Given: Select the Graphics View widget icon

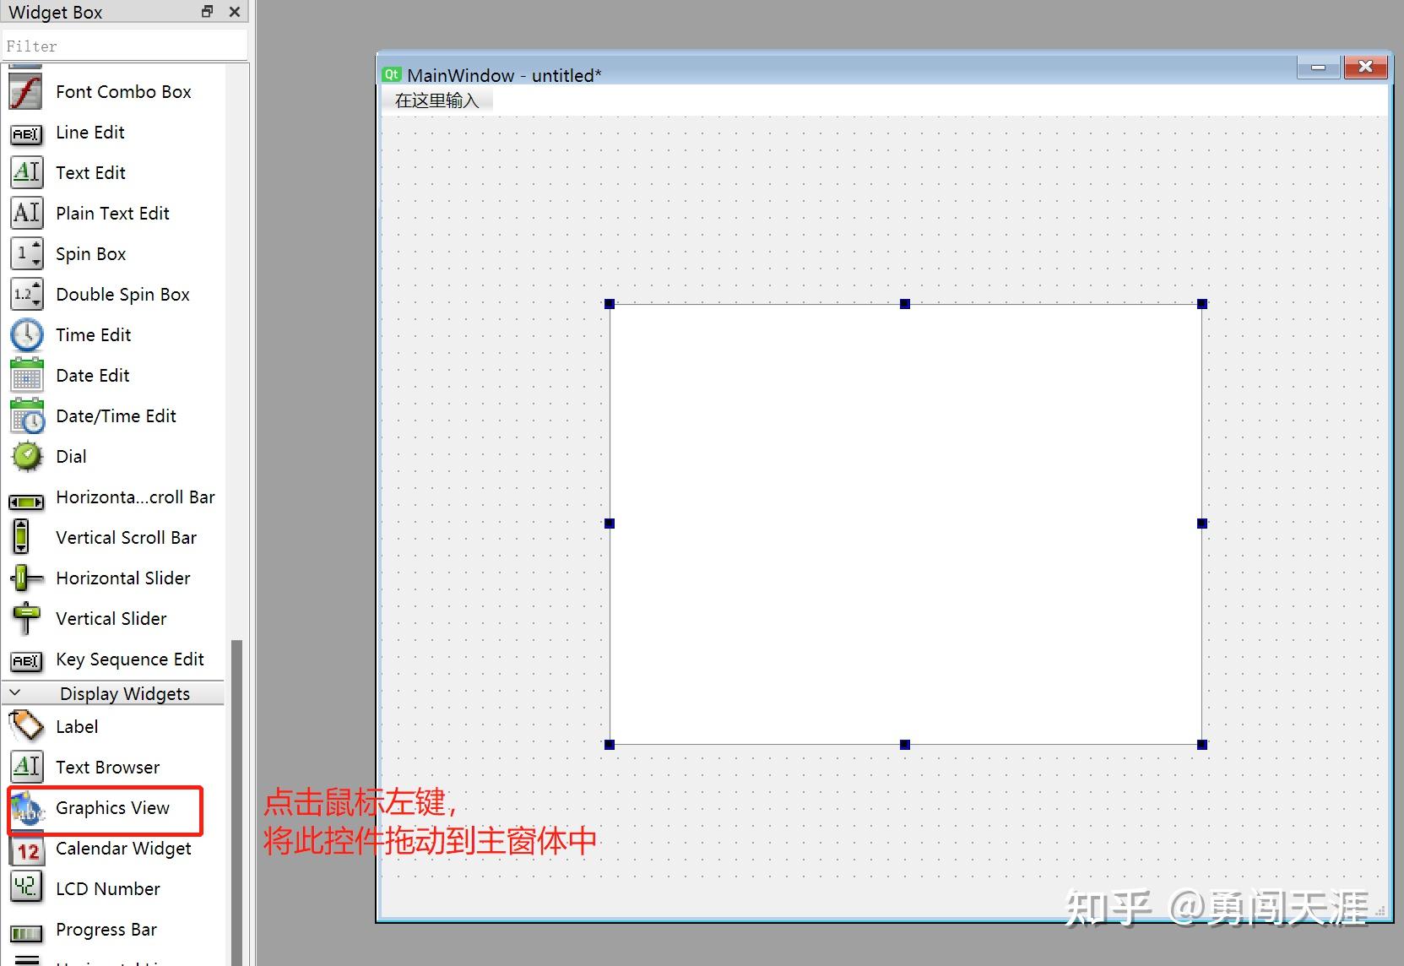Looking at the screenshot, I should [27, 808].
